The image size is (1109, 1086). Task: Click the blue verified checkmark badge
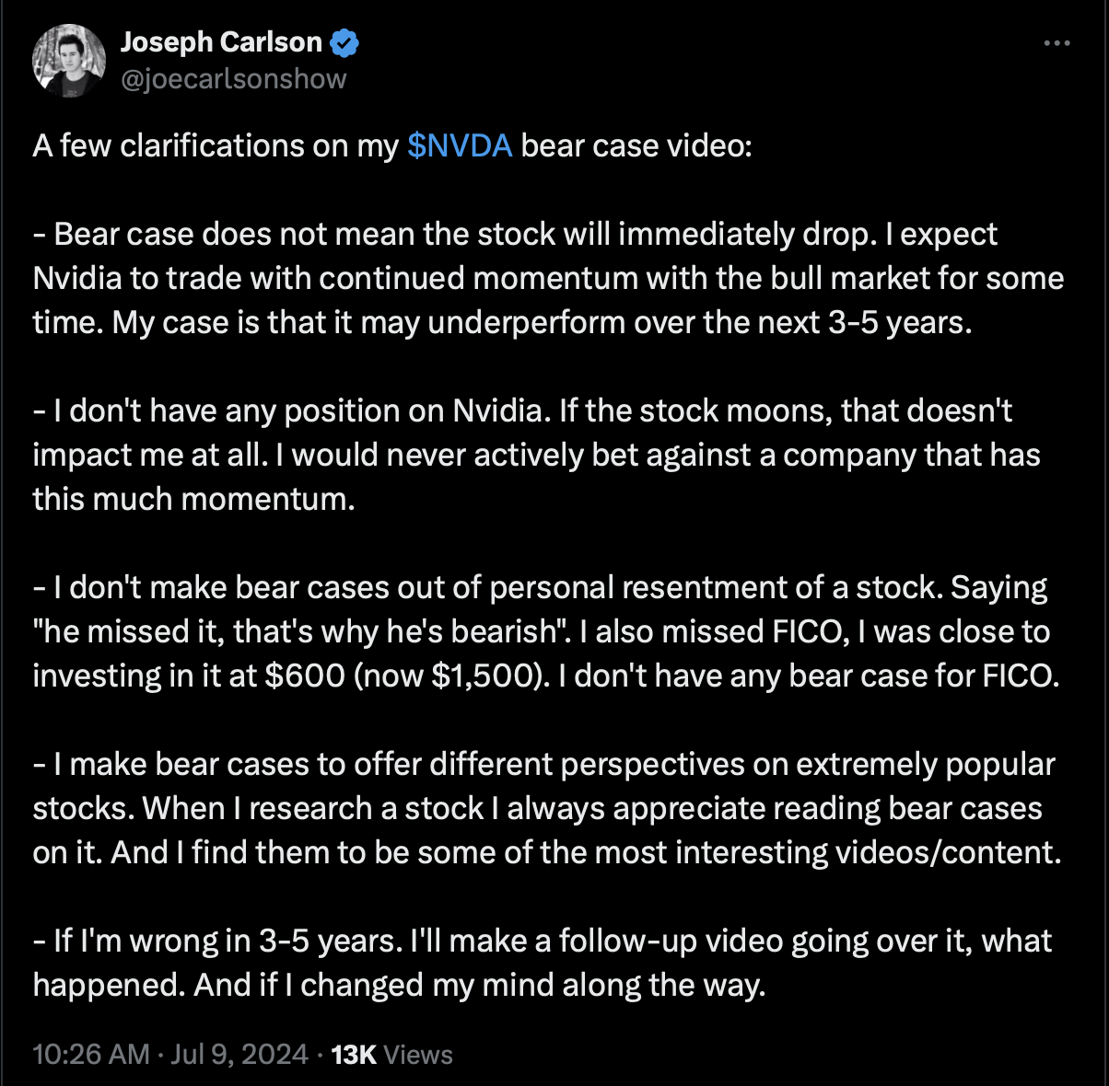[x=344, y=42]
